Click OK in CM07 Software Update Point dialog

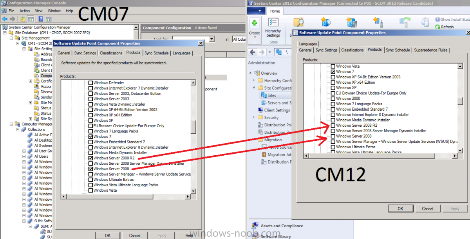108,235
